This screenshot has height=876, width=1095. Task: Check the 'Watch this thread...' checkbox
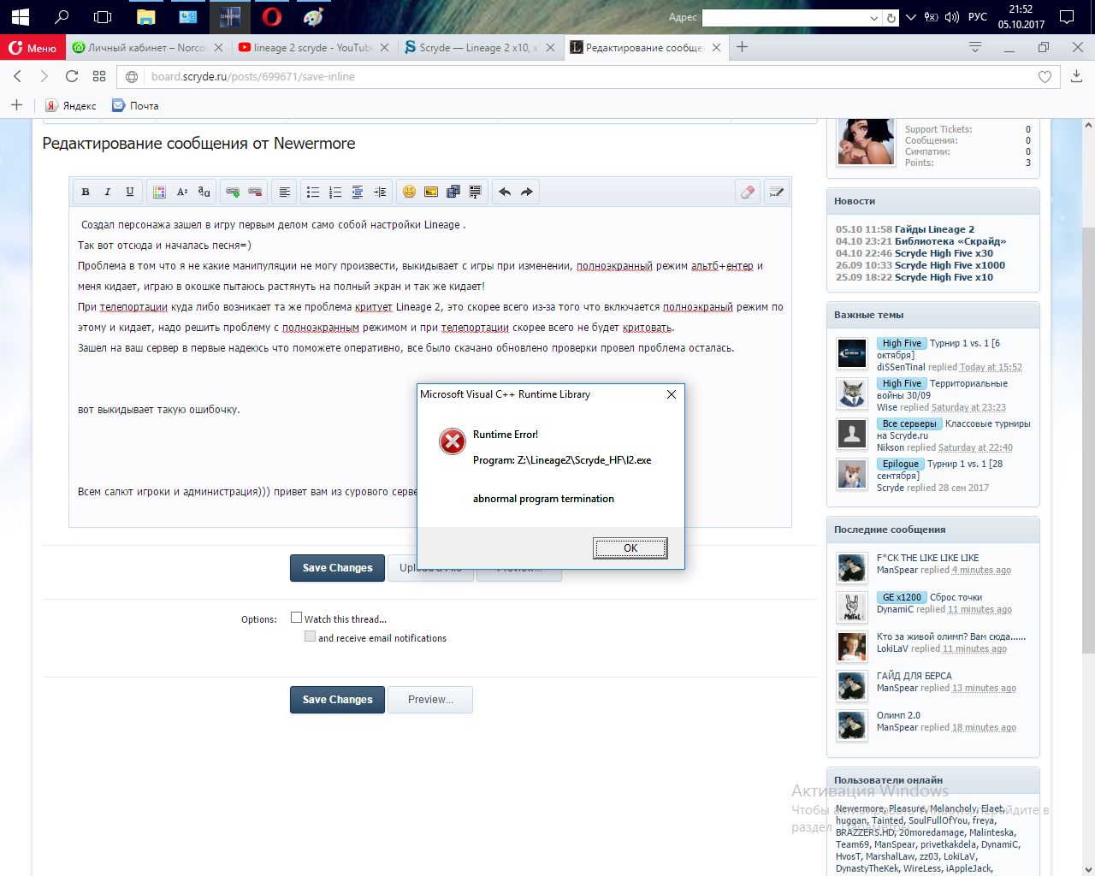pos(297,618)
